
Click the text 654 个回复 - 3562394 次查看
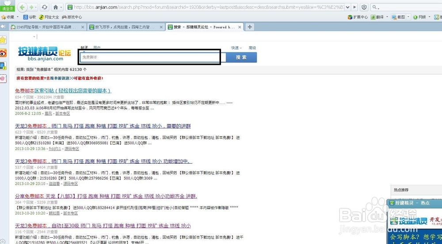39,97
